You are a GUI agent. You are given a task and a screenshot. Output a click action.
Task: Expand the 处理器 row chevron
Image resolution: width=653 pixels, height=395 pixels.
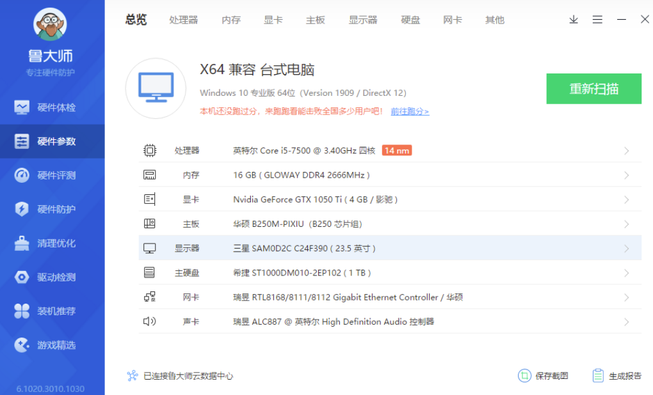pos(626,150)
